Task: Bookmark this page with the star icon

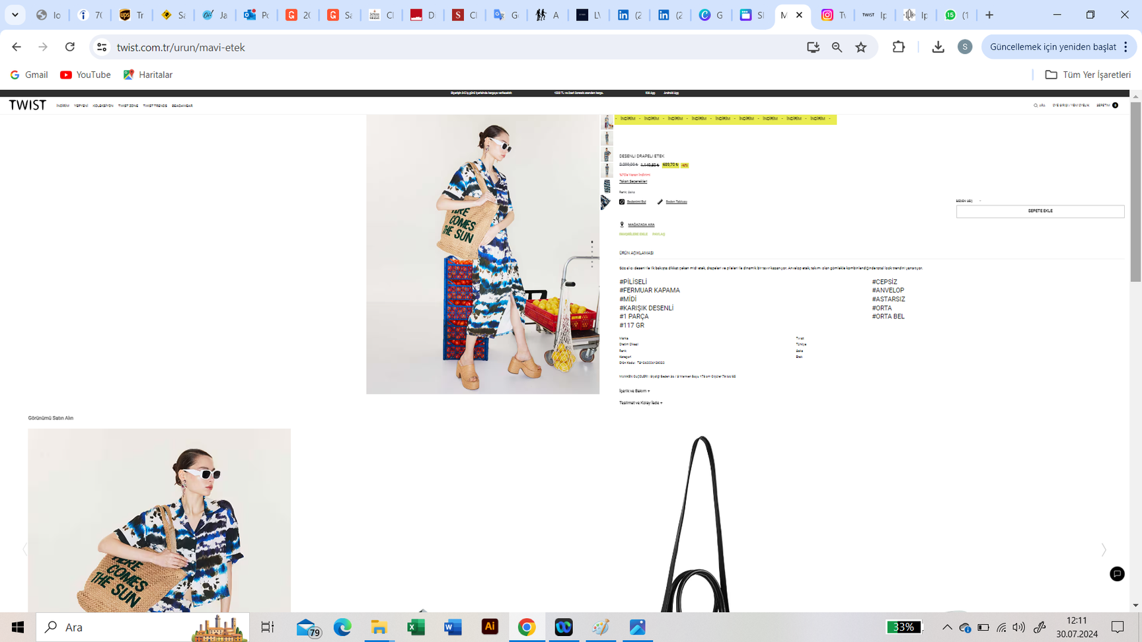Action: [x=860, y=47]
